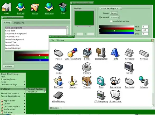Launch the E-mail preferences icon
This screenshot has height=115, width=155.
pos(87,53)
